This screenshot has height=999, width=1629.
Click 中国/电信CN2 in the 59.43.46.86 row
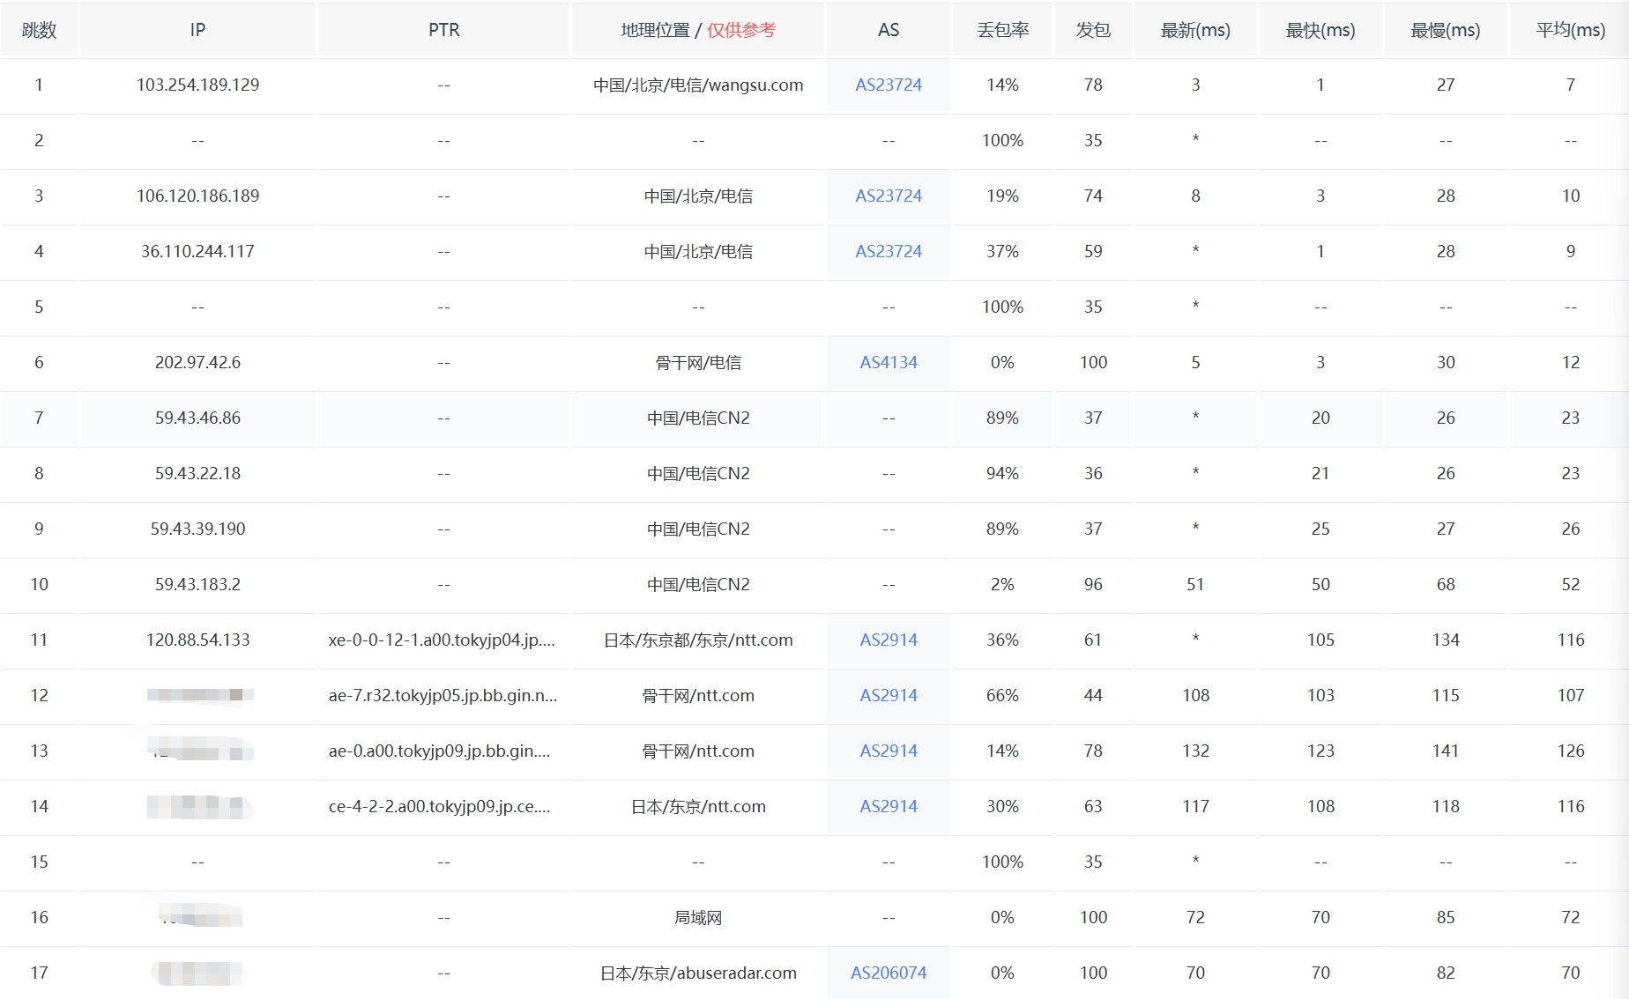tap(698, 418)
